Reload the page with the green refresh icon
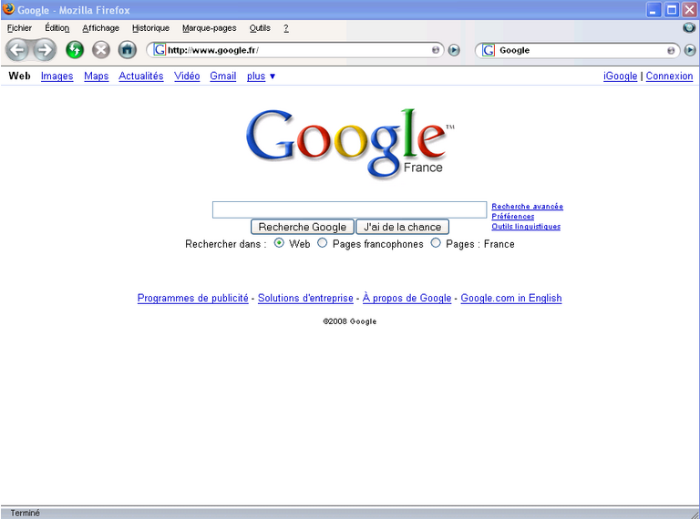 pos(75,50)
